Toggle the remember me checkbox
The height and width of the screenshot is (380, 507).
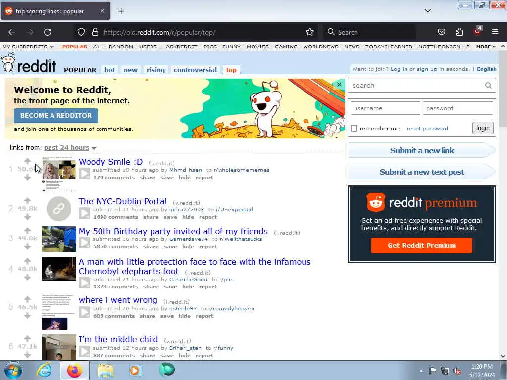click(x=354, y=128)
